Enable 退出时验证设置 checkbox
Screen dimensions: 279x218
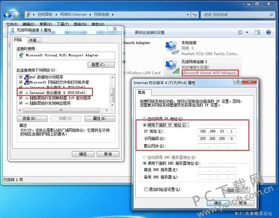[146, 189]
